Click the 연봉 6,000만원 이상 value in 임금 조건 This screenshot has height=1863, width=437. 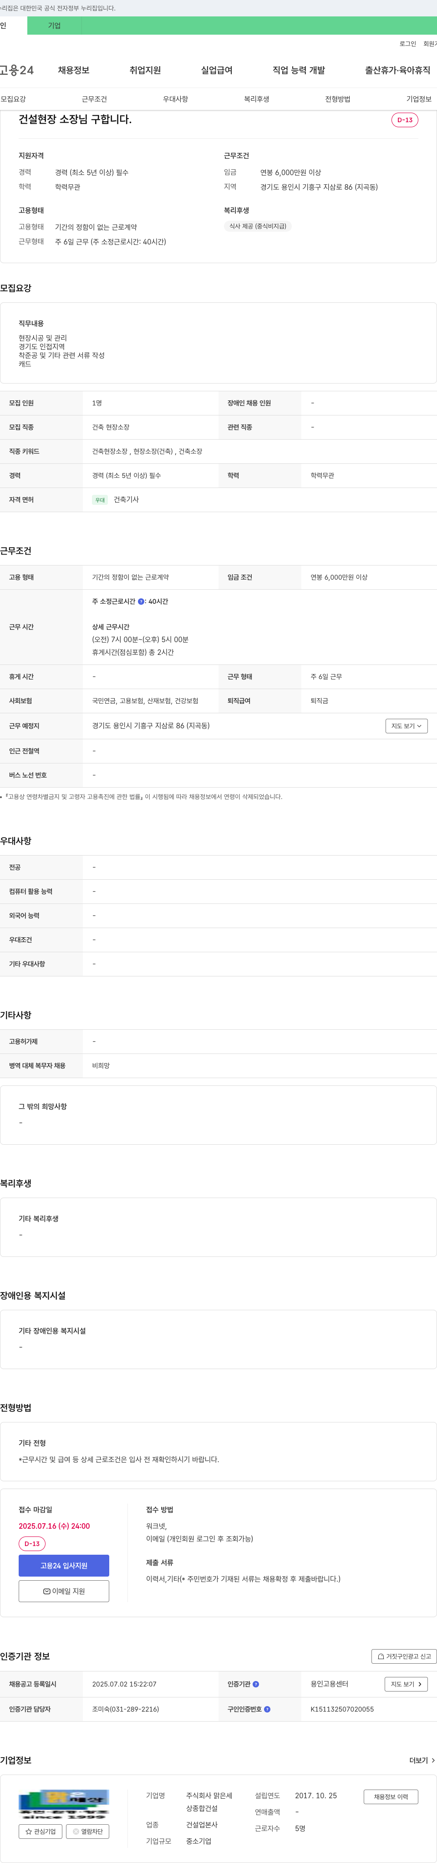coord(340,578)
